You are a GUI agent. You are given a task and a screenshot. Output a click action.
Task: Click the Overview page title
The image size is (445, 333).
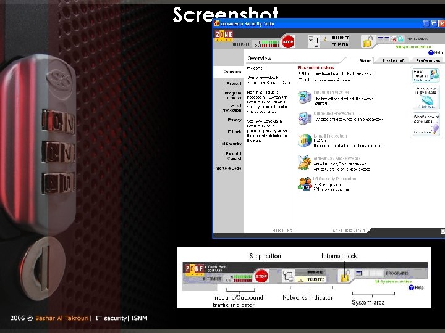pos(259,59)
